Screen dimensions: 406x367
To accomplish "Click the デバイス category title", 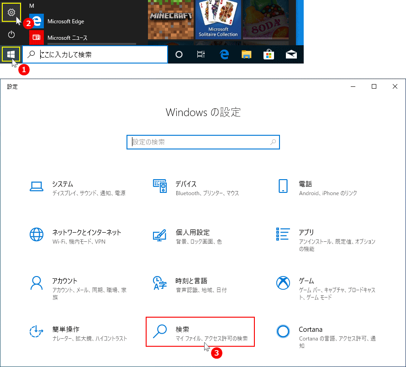I will [x=186, y=184].
